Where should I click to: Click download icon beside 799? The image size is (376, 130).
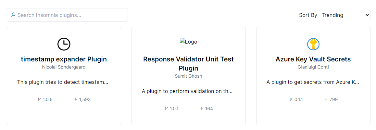coord(326,99)
